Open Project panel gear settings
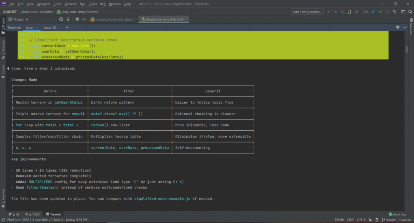This screenshot has height=223, width=414. point(77,19)
